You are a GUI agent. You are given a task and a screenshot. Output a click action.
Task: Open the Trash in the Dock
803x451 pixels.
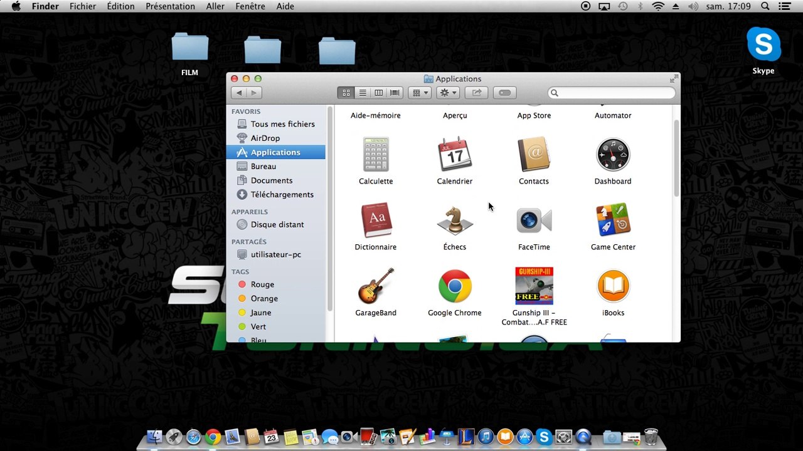tap(651, 437)
